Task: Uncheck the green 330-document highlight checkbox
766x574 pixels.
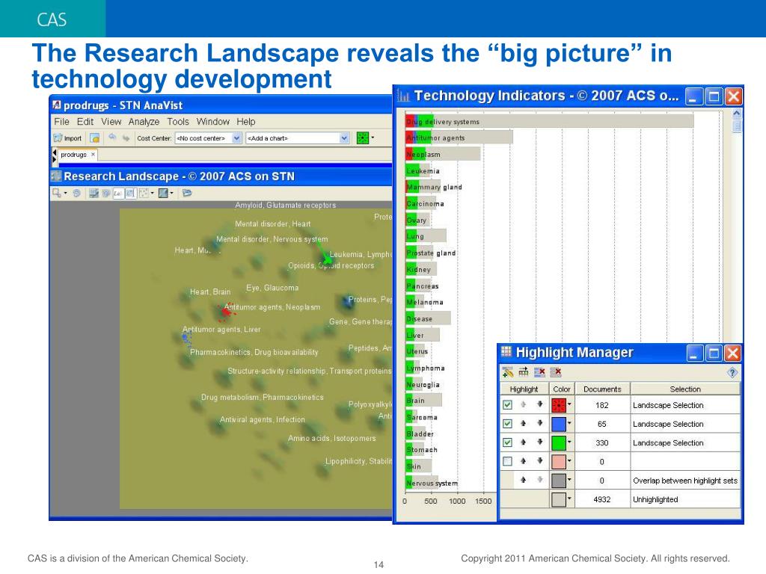Action: (508, 442)
